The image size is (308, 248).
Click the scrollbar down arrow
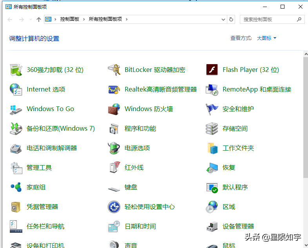coord(306,245)
